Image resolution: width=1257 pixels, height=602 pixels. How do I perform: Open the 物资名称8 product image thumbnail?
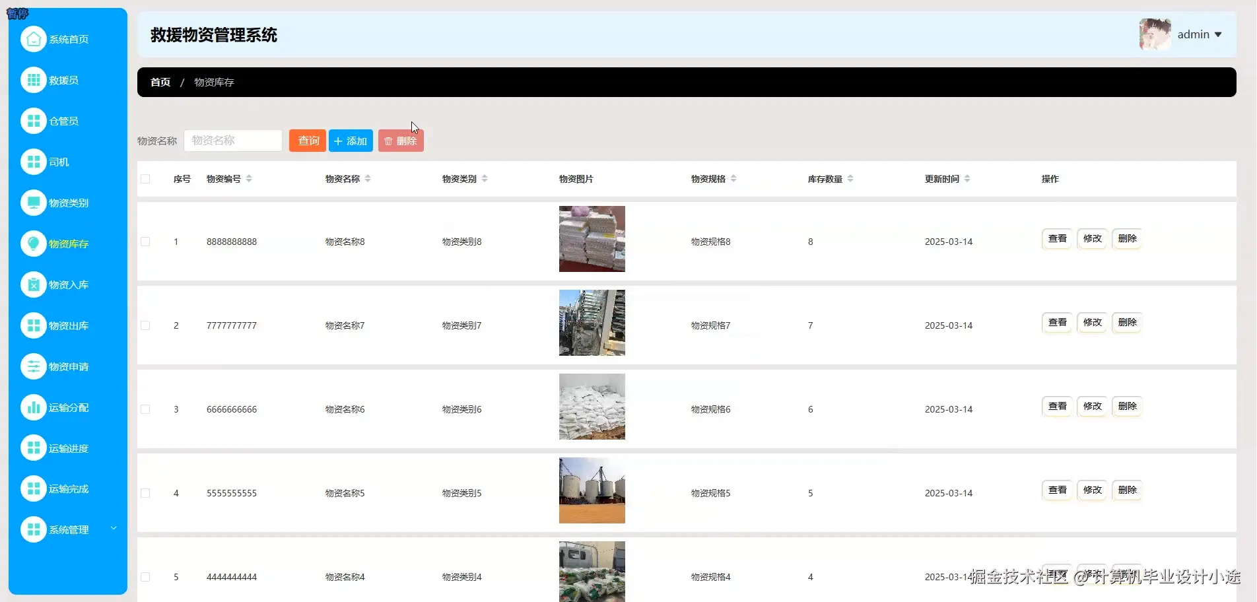click(592, 239)
